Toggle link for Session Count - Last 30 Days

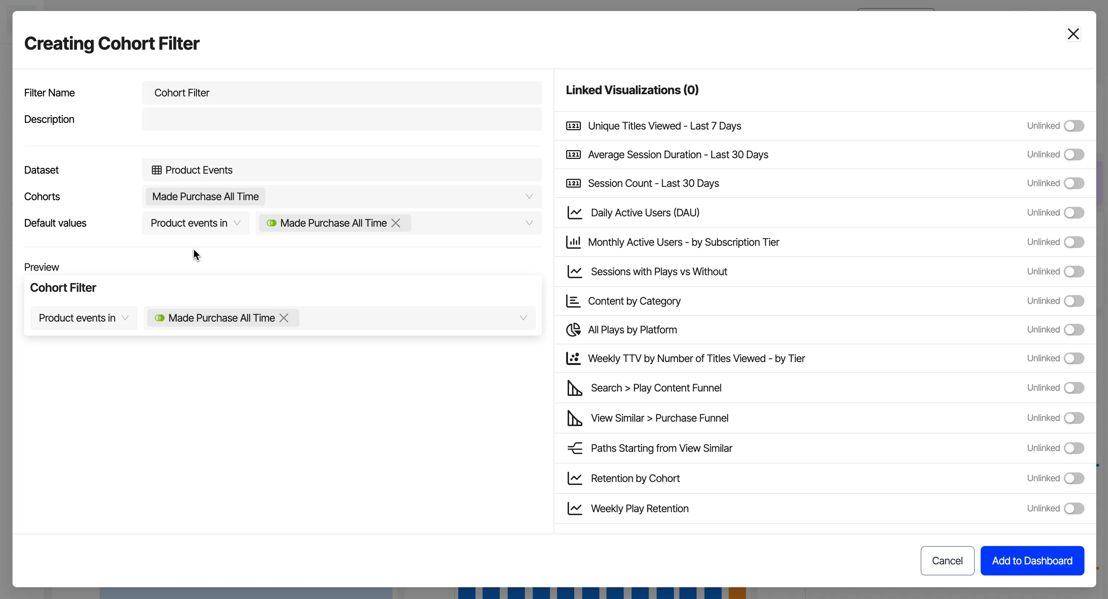pos(1074,183)
